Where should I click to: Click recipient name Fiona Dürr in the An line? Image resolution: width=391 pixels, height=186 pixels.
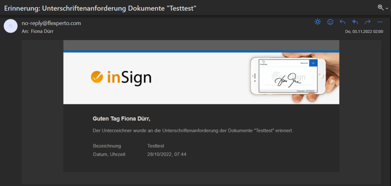tap(42, 31)
